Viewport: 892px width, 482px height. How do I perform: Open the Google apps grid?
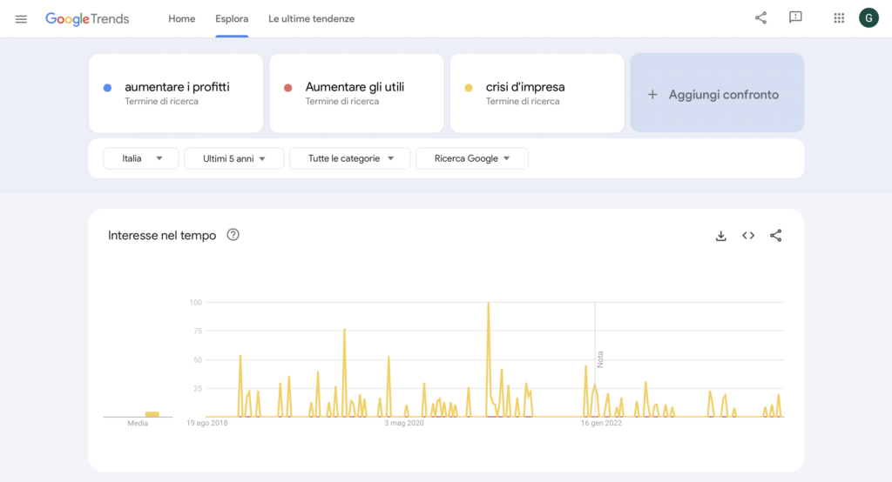[839, 18]
